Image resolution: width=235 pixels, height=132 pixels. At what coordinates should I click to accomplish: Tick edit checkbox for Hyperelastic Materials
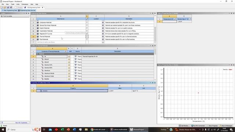click(x=87, y=31)
